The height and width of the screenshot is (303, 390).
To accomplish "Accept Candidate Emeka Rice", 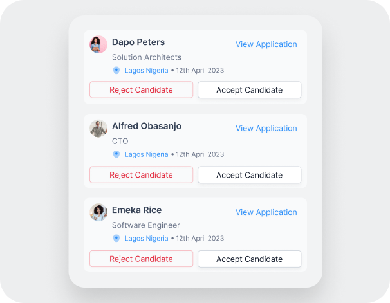I will pos(250,259).
